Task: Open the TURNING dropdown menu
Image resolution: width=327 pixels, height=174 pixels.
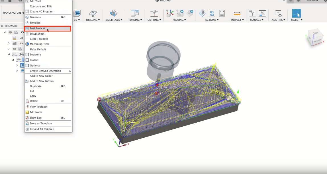Action: 135,20
